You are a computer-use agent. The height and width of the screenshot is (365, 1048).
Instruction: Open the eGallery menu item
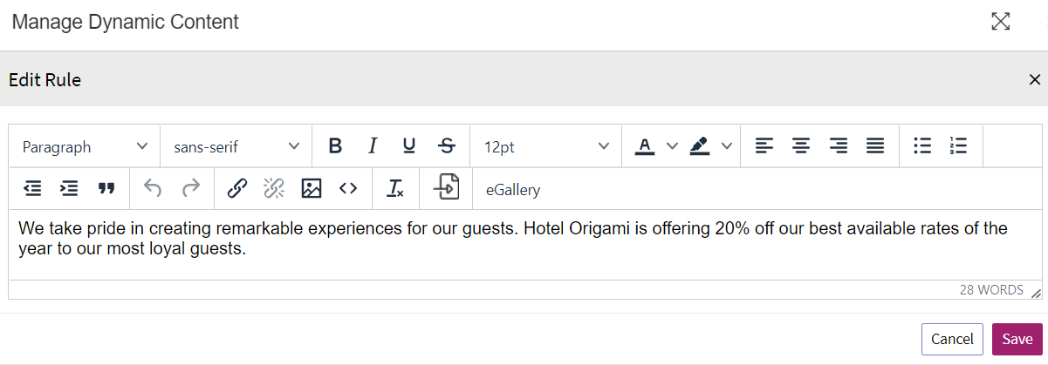512,189
